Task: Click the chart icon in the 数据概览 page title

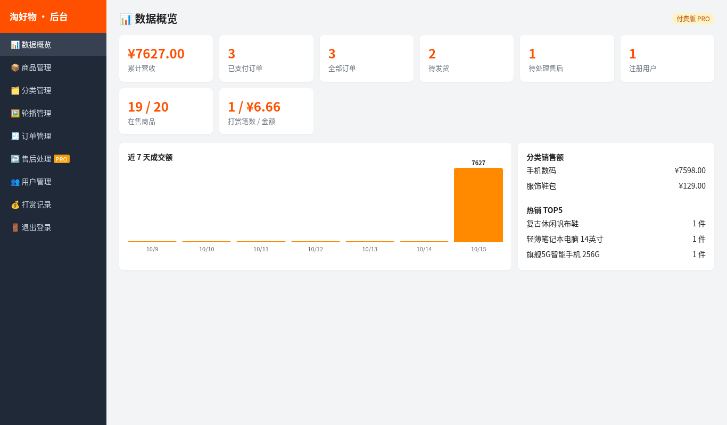Action: [126, 19]
